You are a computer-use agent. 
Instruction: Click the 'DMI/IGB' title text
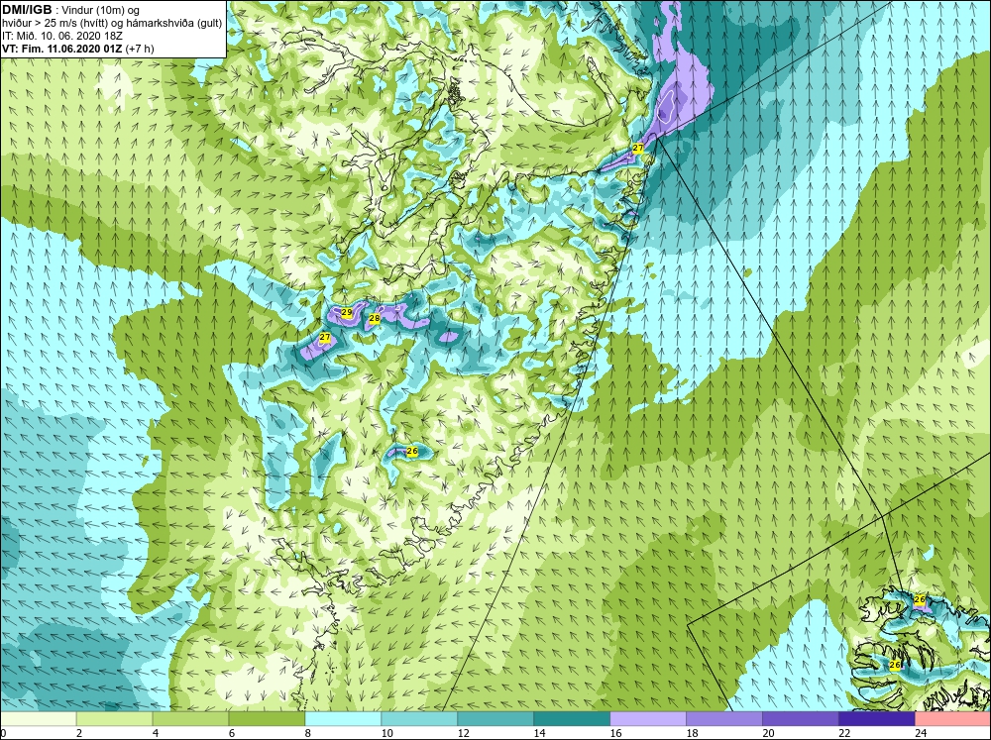(x=27, y=10)
